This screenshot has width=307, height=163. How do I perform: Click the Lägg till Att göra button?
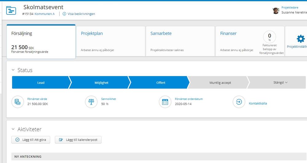pyautogui.click(x=30, y=140)
